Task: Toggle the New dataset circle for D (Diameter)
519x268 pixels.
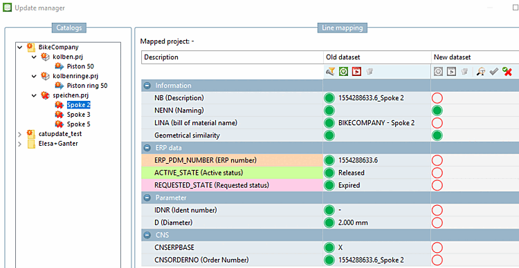Action: click(x=437, y=222)
